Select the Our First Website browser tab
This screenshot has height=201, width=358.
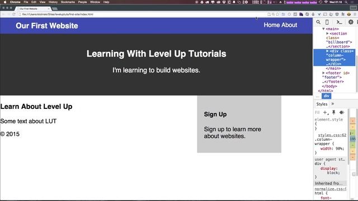click(x=33, y=9)
